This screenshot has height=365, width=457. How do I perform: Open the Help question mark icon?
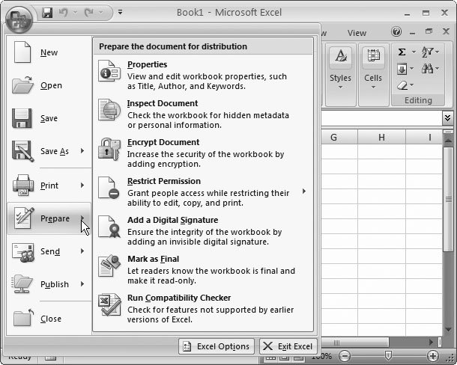[396, 33]
